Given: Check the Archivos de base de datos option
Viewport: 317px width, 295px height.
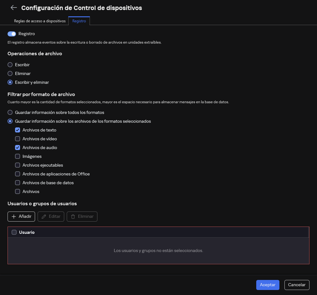Looking at the screenshot, I should pos(18,183).
